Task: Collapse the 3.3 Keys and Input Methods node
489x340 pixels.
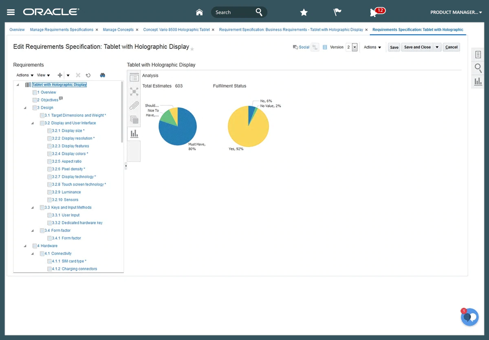Action: 33,208
